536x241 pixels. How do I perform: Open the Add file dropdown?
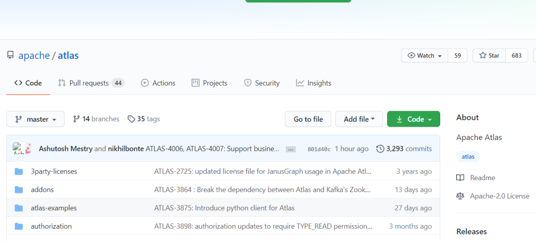[359, 119]
